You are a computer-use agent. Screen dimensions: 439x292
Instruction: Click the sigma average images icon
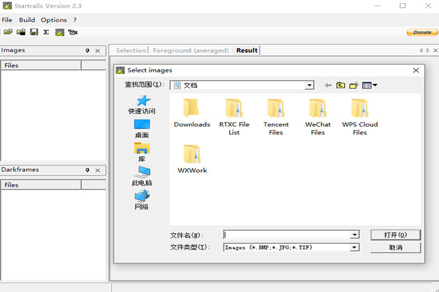(46, 32)
